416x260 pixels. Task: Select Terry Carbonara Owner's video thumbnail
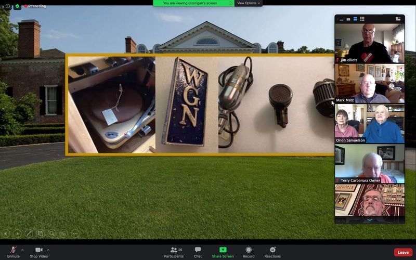click(x=370, y=163)
